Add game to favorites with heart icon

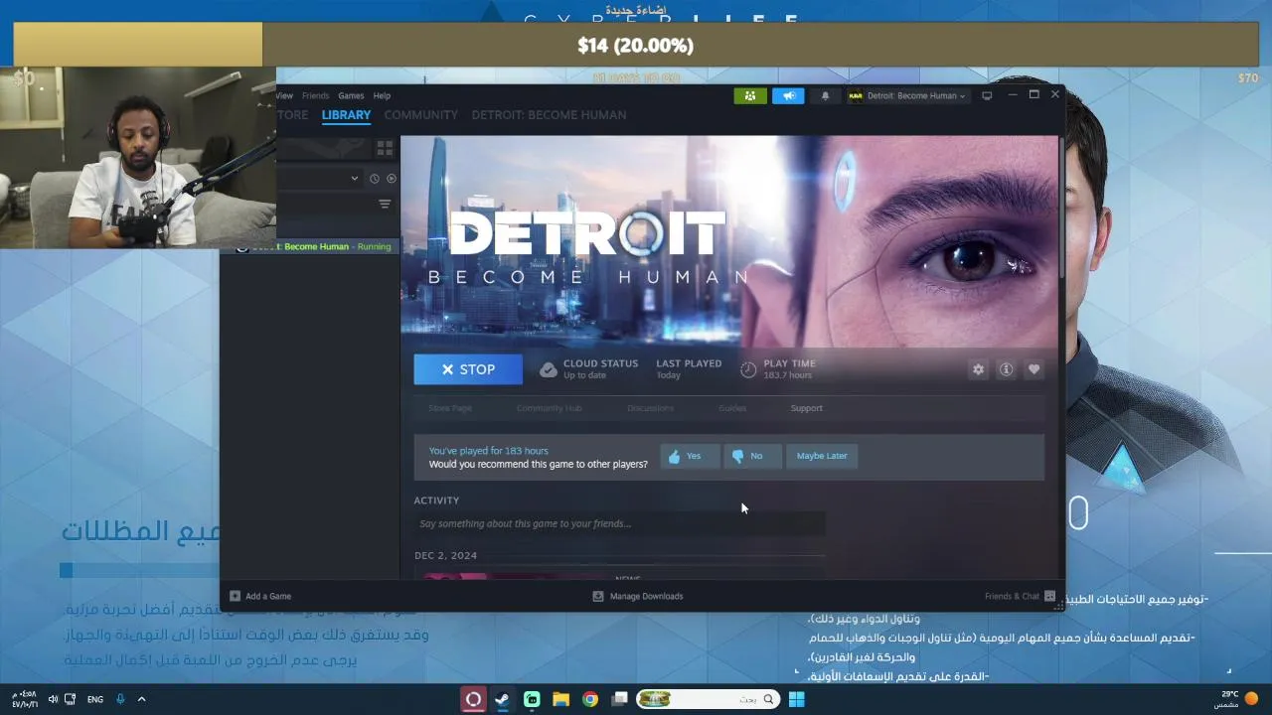pyautogui.click(x=1033, y=369)
